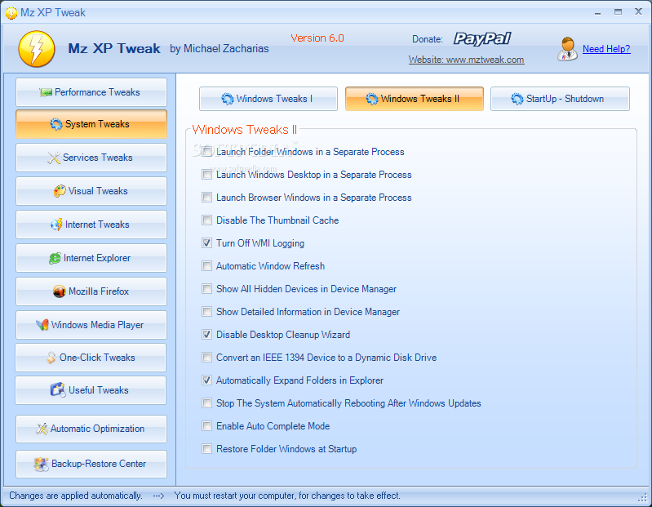Check Restore Folder Windows at Startup

coord(206,449)
